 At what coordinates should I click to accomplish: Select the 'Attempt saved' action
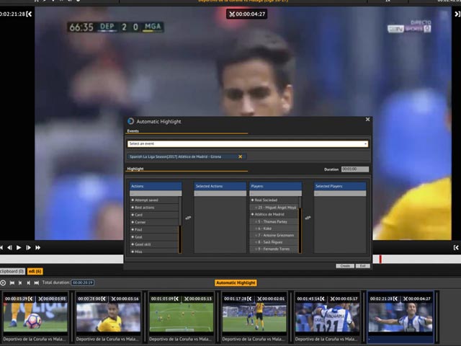154,200
